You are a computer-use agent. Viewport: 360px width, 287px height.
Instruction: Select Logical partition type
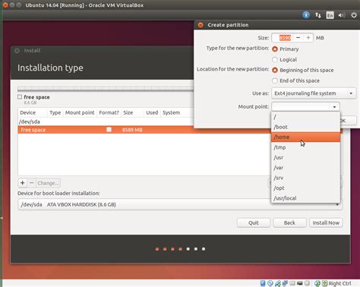[x=275, y=60]
